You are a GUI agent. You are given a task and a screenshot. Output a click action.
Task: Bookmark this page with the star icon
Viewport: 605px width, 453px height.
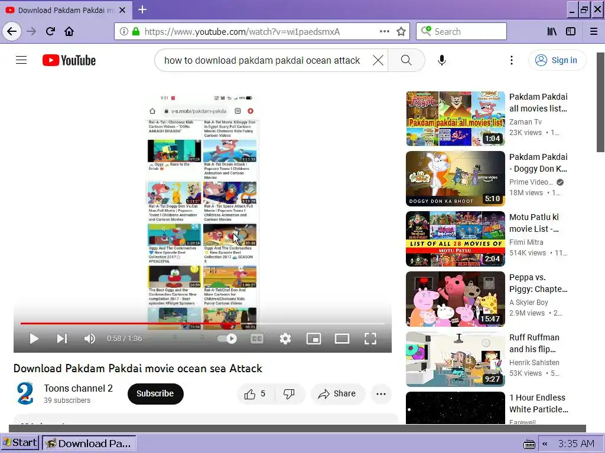click(x=401, y=31)
